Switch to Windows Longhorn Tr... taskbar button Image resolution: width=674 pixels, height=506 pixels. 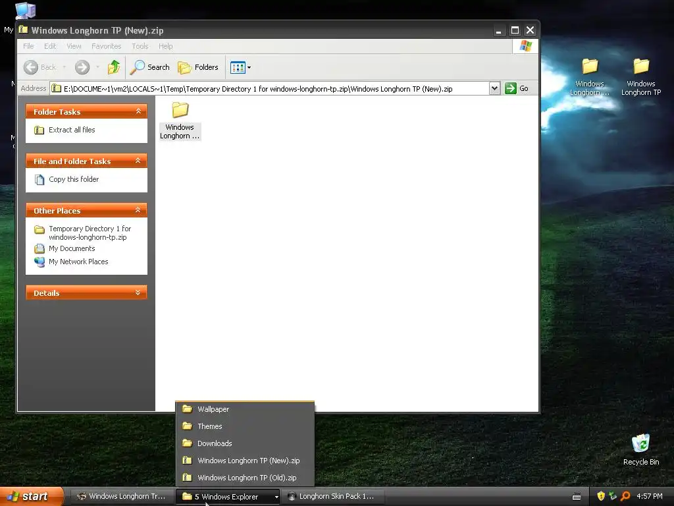[122, 497]
